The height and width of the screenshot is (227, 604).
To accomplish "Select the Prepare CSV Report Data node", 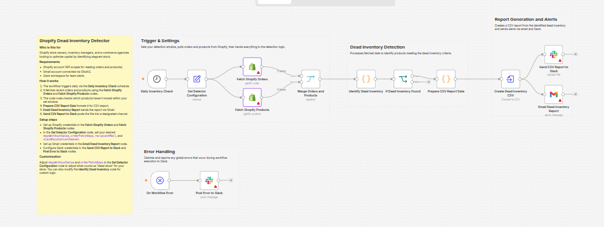I will click(x=446, y=79).
